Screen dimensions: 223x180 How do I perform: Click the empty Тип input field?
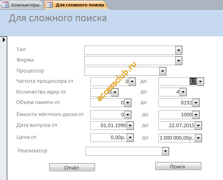click(130, 50)
